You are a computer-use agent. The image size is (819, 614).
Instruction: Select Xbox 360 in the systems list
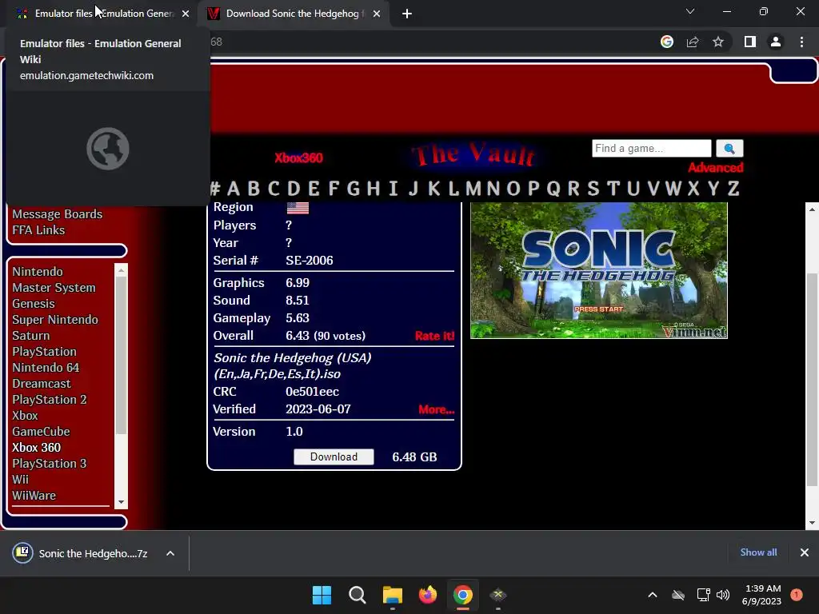coord(37,448)
